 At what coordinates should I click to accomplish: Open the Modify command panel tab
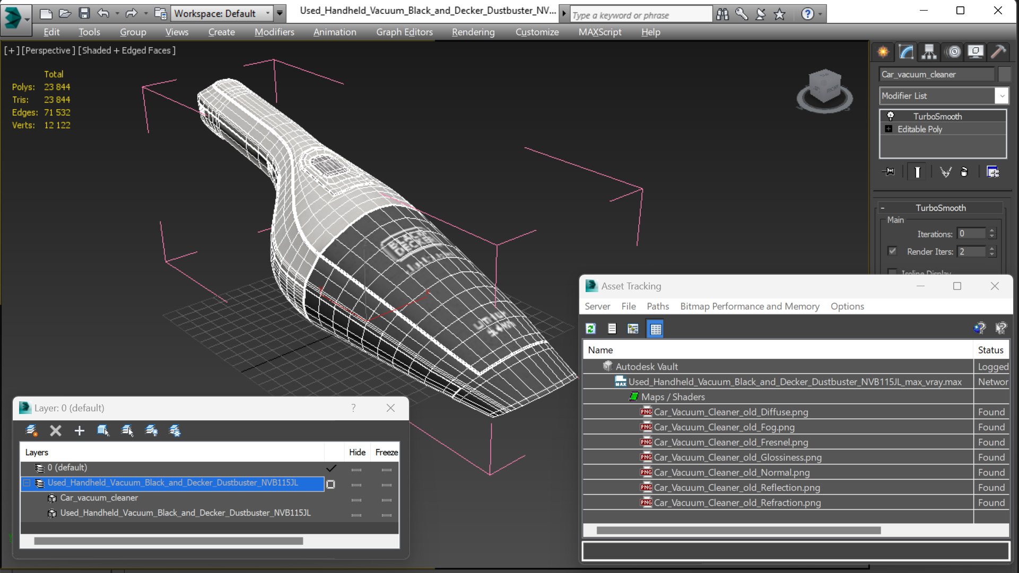(x=906, y=51)
